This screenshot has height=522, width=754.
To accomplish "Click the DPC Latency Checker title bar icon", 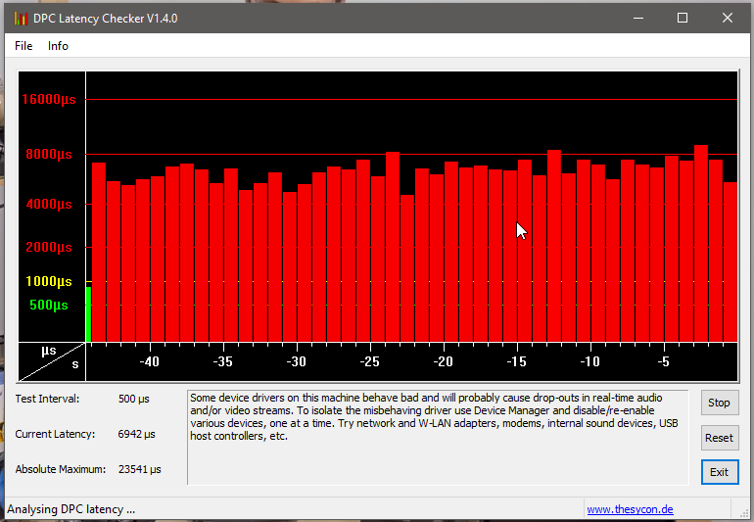I will pyautogui.click(x=21, y=19).
